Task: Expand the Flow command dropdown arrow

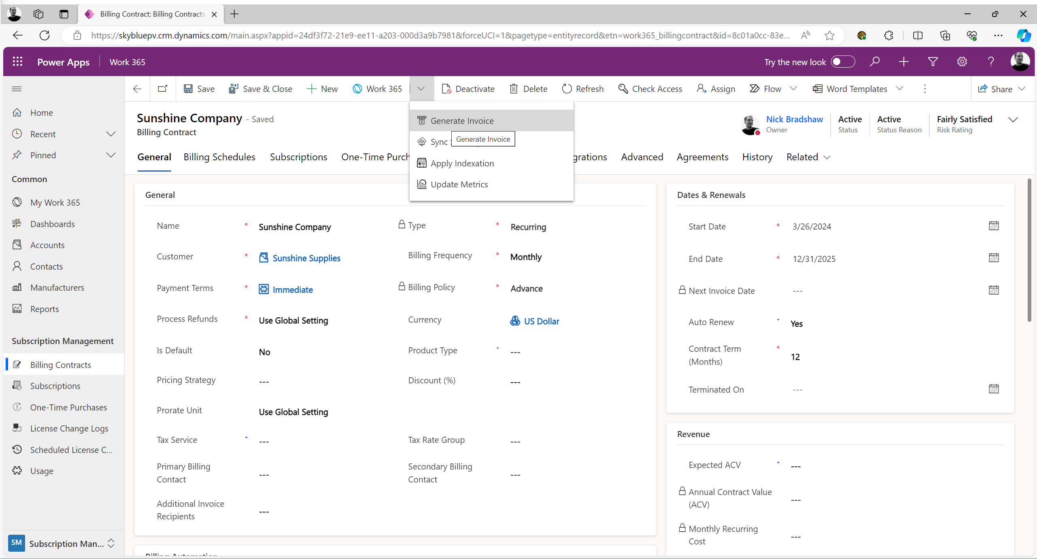Action: pyautogui.click(x=793, y=89)
